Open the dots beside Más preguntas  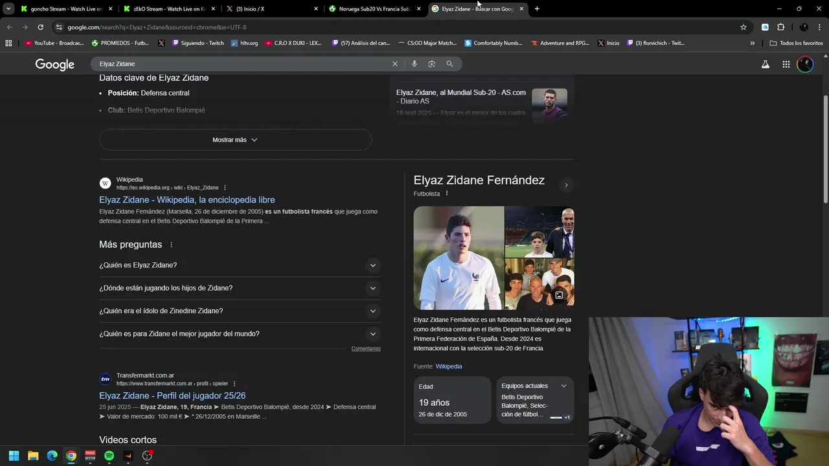coord(172,245)
